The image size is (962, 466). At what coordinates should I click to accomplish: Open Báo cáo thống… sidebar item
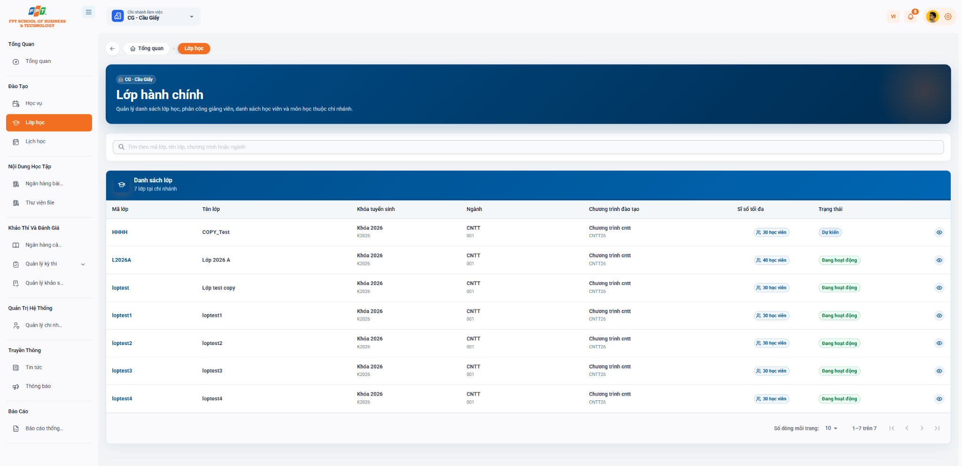click(49, 428)
